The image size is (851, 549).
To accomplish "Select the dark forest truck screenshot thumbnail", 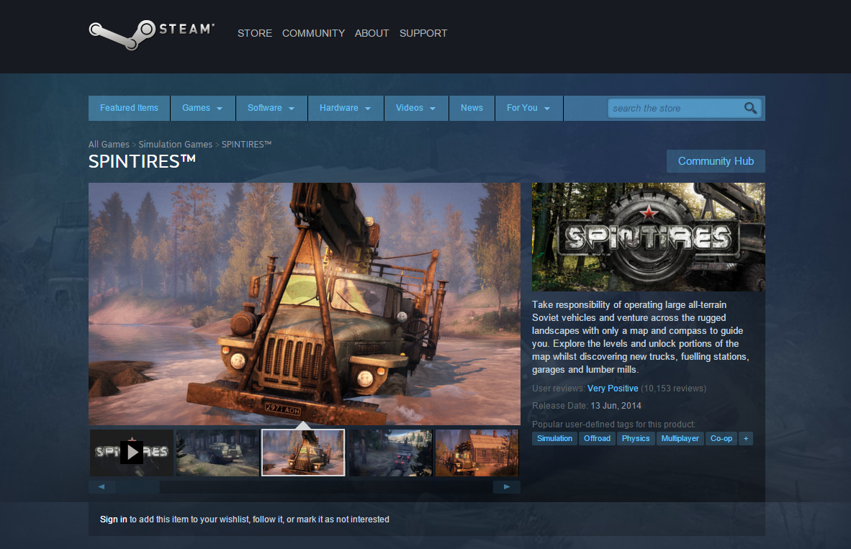I will click(217, 453).
